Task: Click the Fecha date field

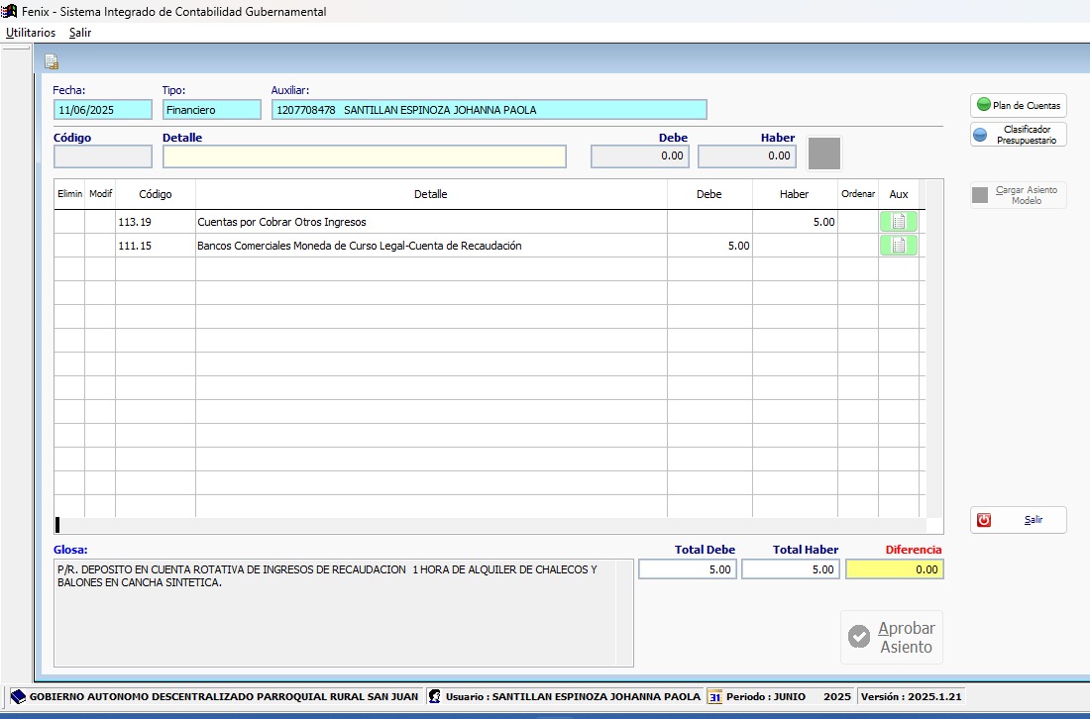Action: click(x=103, y=110)
